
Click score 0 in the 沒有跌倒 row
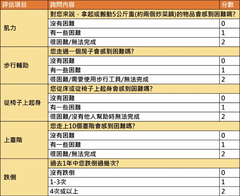coord(229,173)
